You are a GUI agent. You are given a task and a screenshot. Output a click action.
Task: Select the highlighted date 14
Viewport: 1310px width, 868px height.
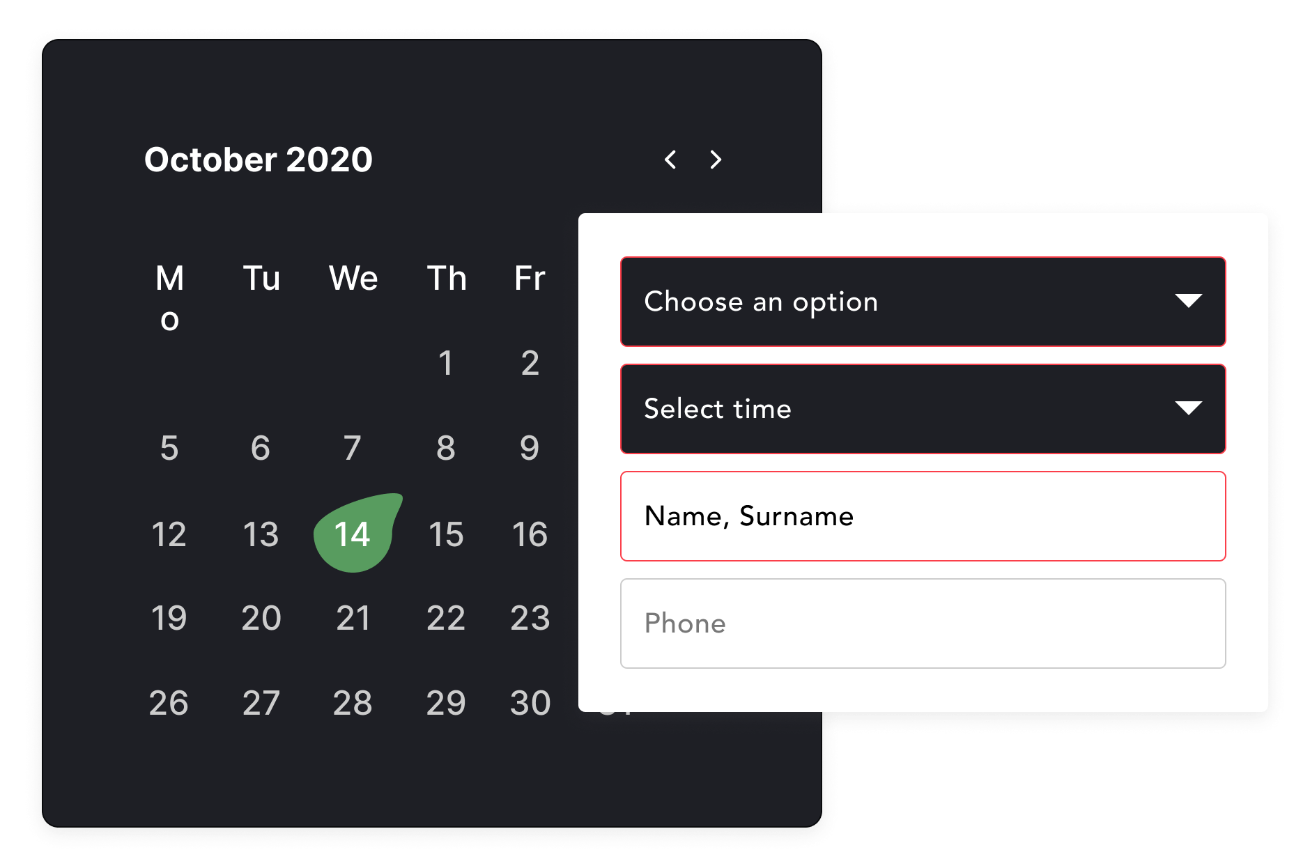click(353, 534)
